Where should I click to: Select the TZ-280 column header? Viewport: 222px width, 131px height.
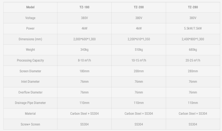pyautogui.click(x=193, y=7)
